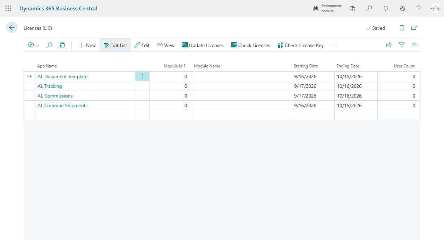Go to Dynamics 365 Business Central home
Screen dimensions: 444x249
pos(58,8)
